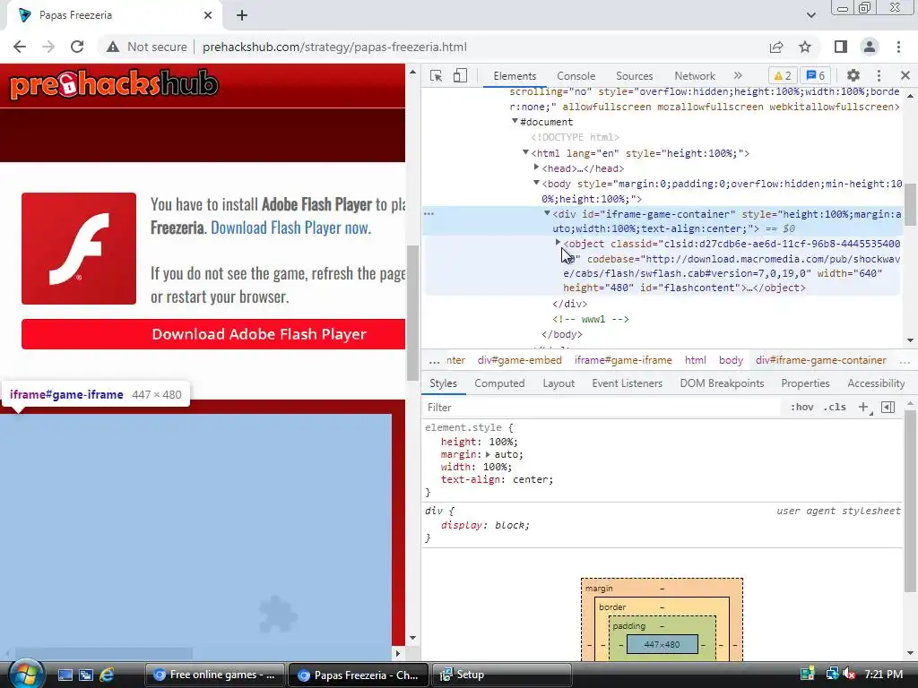Toggle the .cls classes panel

tap(835, 408)
